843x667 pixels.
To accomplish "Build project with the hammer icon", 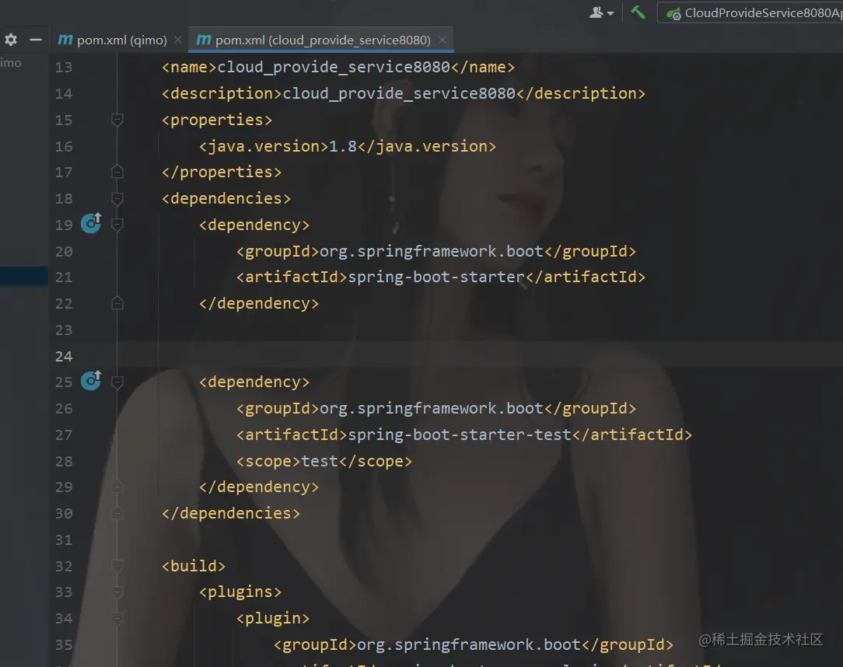I will 638,12.
